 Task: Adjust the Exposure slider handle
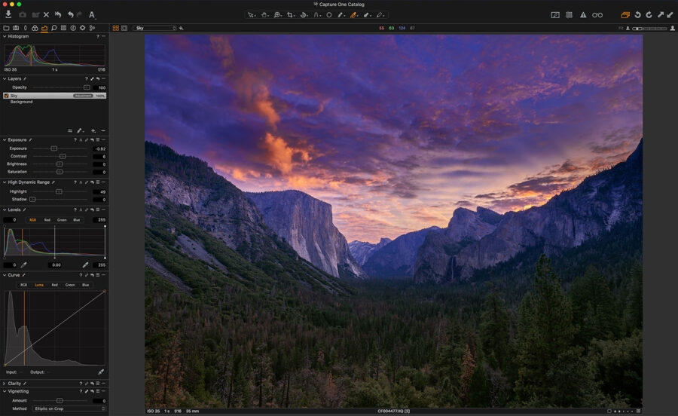(54, 148)
